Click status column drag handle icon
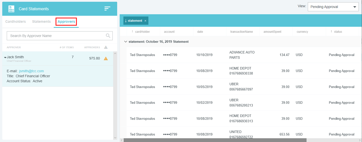The image size is (362, 142). (331, 31)
